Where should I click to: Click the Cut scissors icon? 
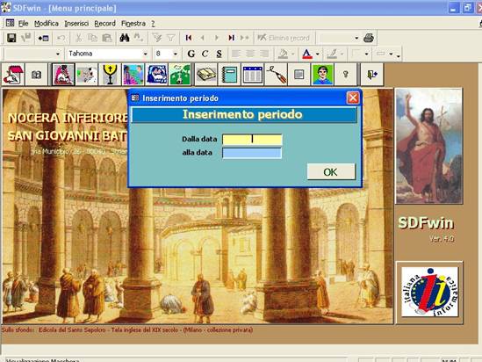[78, 38]
